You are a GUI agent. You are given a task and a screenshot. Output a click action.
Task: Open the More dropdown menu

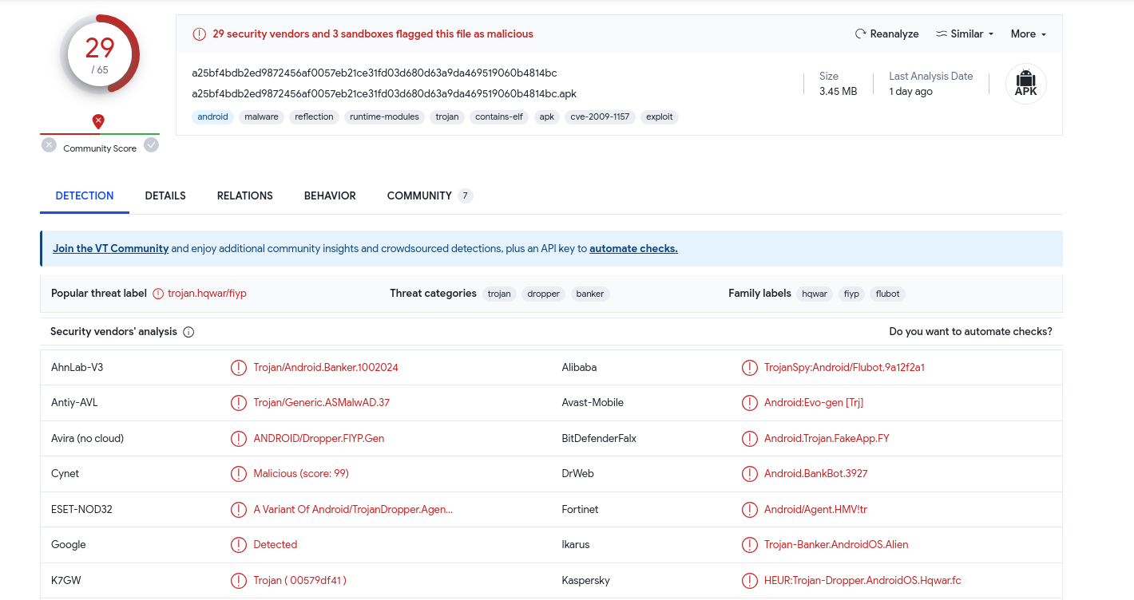1028,34
